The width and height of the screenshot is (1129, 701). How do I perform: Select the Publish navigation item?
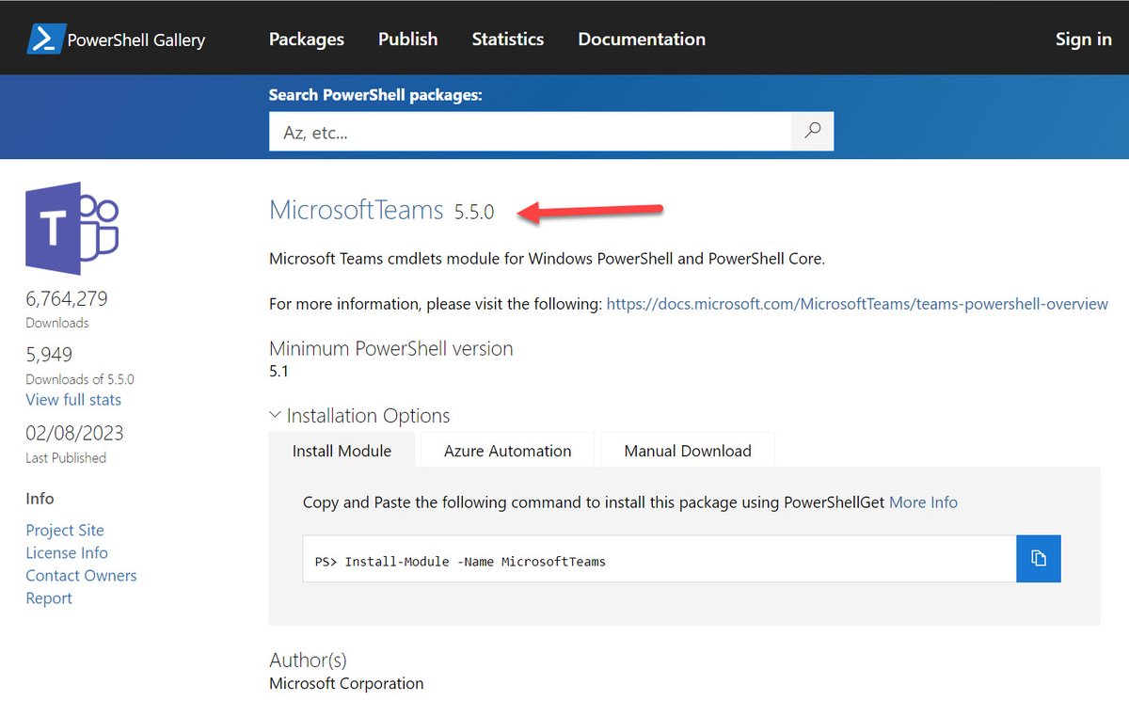point(407,39)
